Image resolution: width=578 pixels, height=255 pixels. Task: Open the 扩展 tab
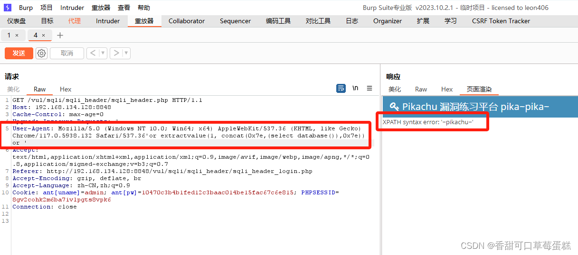(423, 21)
